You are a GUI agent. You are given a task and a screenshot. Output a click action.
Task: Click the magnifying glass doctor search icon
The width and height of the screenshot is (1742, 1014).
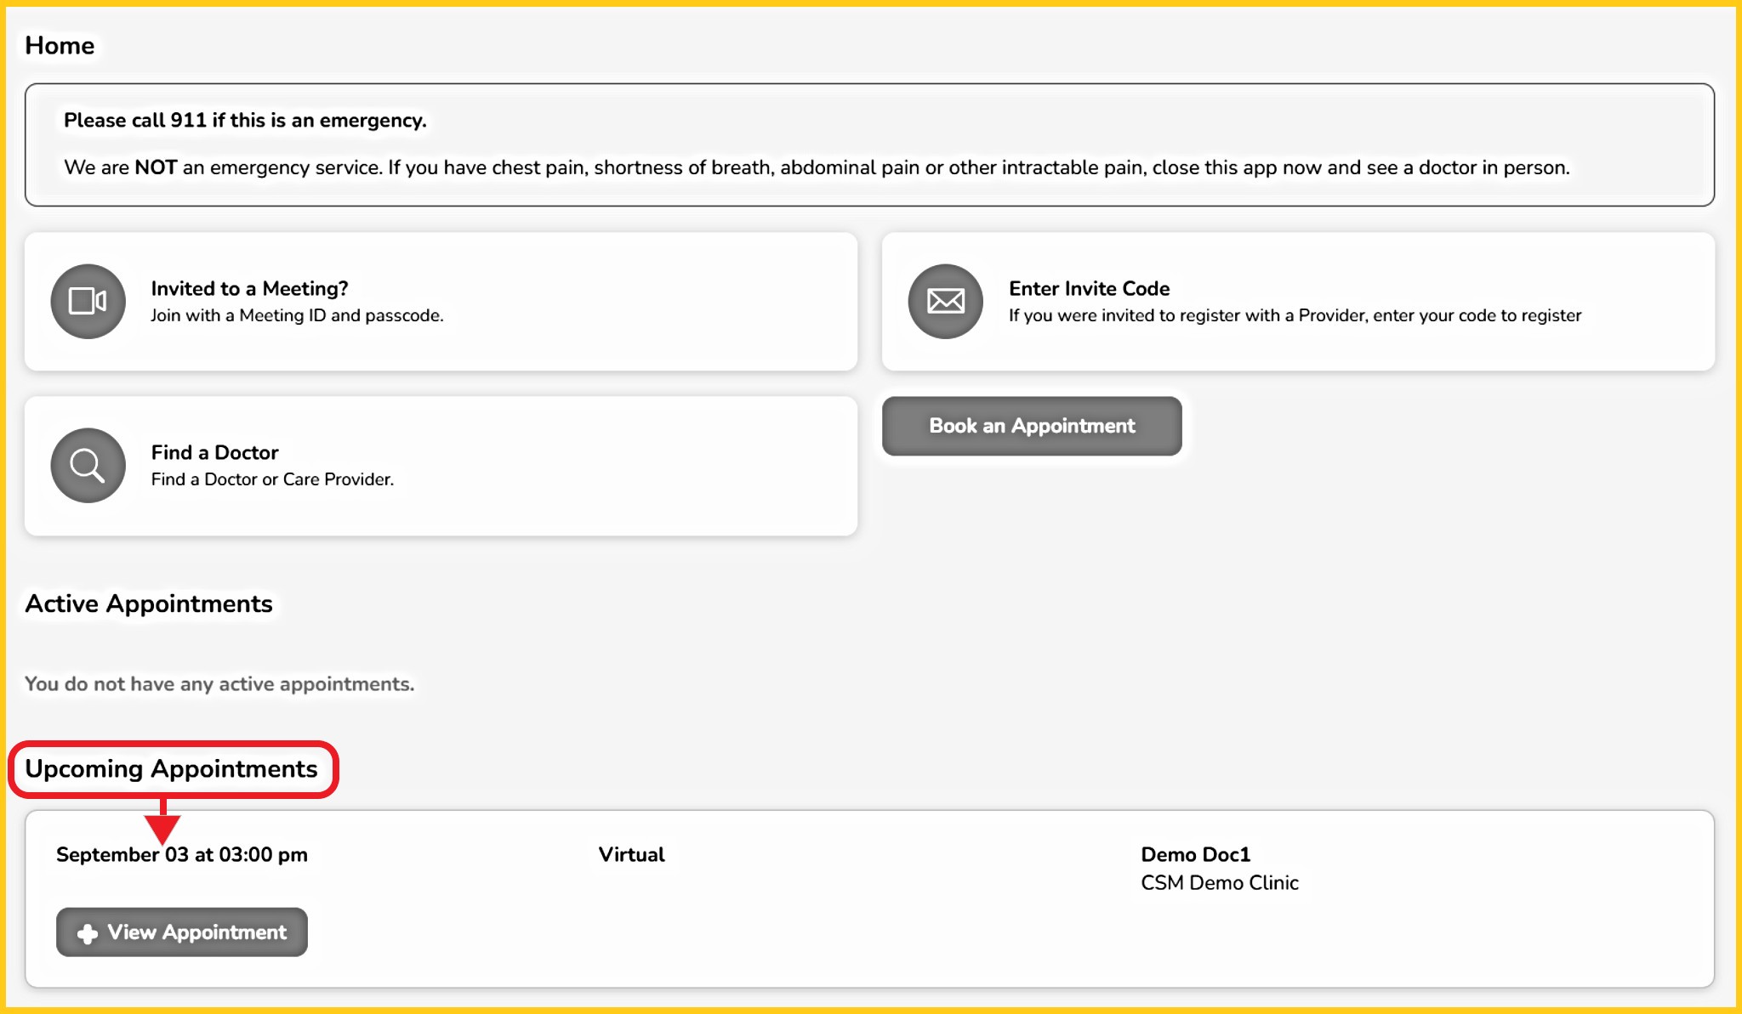[88, 465]
